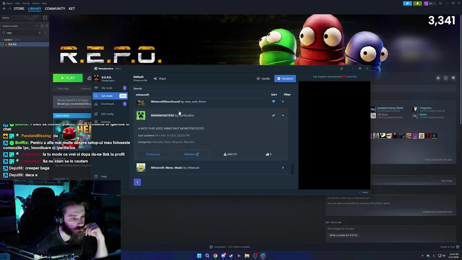Click Steam ready-to-play filter icon
This screenshot has height=260, width=462.
(x=47, y=26)
